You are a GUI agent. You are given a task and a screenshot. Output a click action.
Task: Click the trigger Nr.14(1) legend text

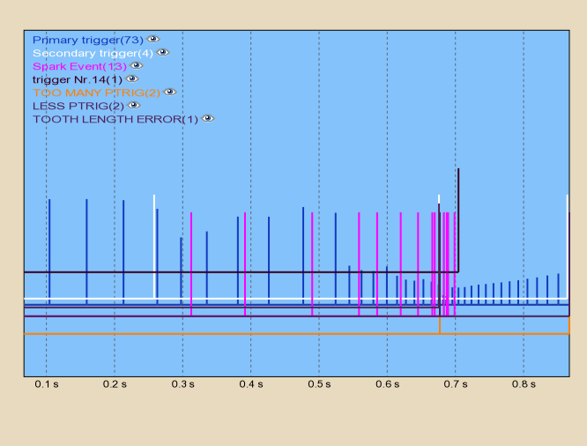[x=78, y=79]
